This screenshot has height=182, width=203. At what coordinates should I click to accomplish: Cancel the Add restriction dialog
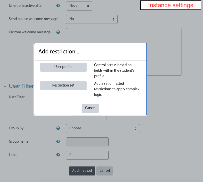90,108
